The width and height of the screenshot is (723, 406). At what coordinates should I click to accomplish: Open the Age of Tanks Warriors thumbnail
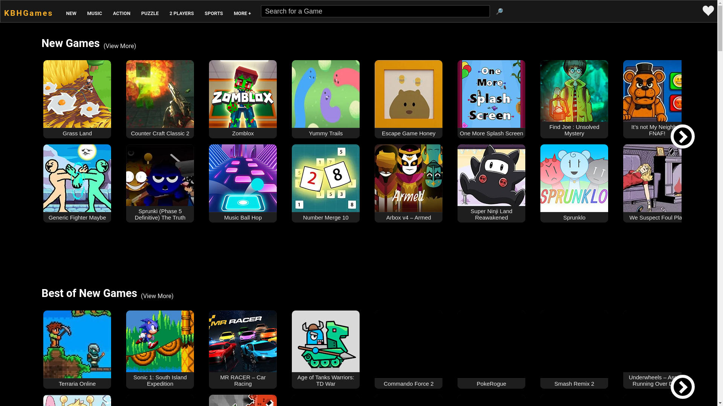coord(326,341)
